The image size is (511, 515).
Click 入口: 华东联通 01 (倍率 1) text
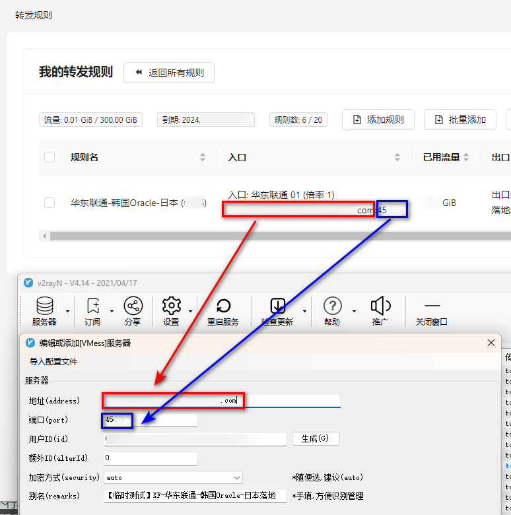tap(281, 195)
